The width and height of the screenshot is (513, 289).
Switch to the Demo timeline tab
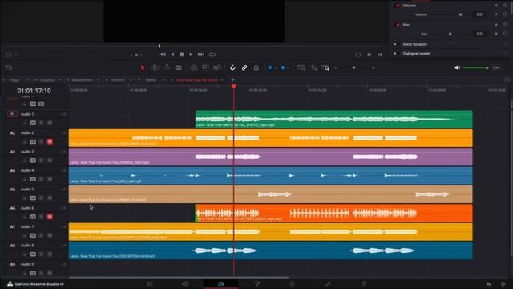pyautogui.click(x=151, y=80)
